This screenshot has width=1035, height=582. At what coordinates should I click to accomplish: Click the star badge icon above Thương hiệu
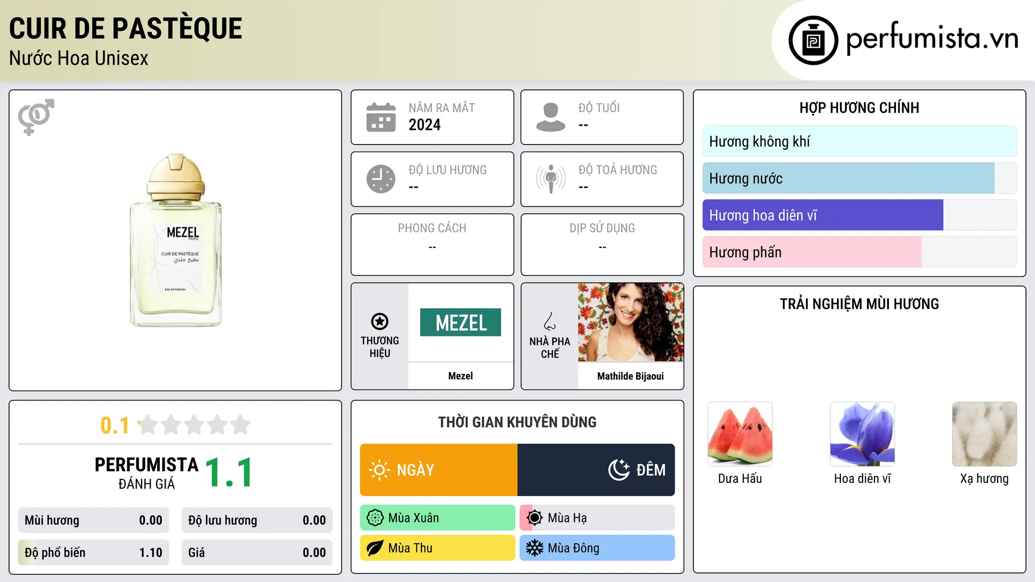[380, 321]
